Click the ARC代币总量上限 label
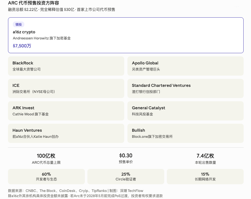The width and height of the screenshot is (251, 199). point(46,163)
